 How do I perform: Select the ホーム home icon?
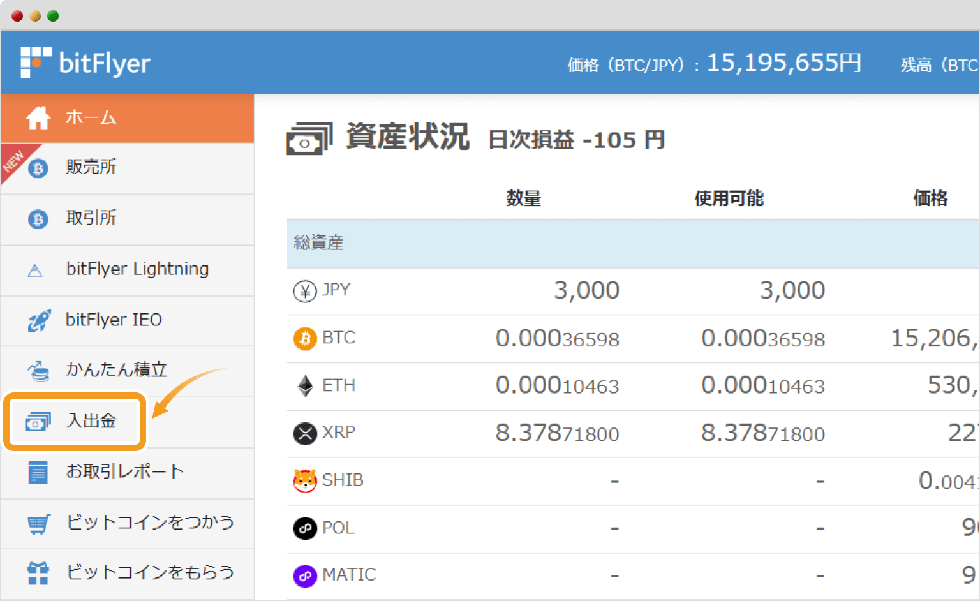click(38, 117)
